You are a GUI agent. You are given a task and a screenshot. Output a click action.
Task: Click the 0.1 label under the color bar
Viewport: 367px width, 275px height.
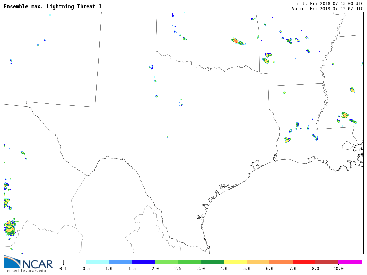[63, 269]
